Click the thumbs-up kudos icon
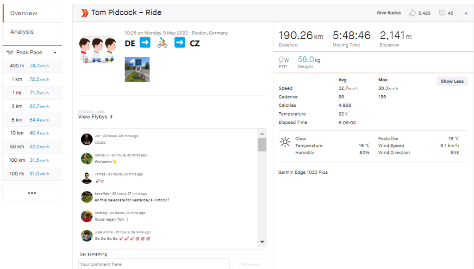This screenshot has height=269, width=474. point(412,12)
